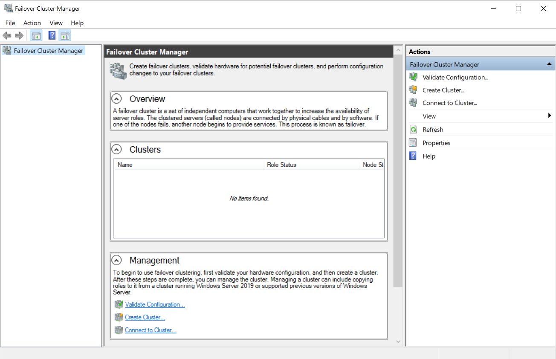The height and width of the screenshot is (359, 556).
Task: Open Validate Configuration link in Management section
Action: [x=155, y=304]
